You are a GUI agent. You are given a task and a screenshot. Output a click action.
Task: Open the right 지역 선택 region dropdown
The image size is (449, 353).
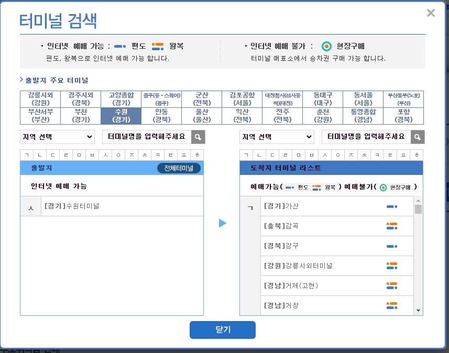click(x=276, y=137)
